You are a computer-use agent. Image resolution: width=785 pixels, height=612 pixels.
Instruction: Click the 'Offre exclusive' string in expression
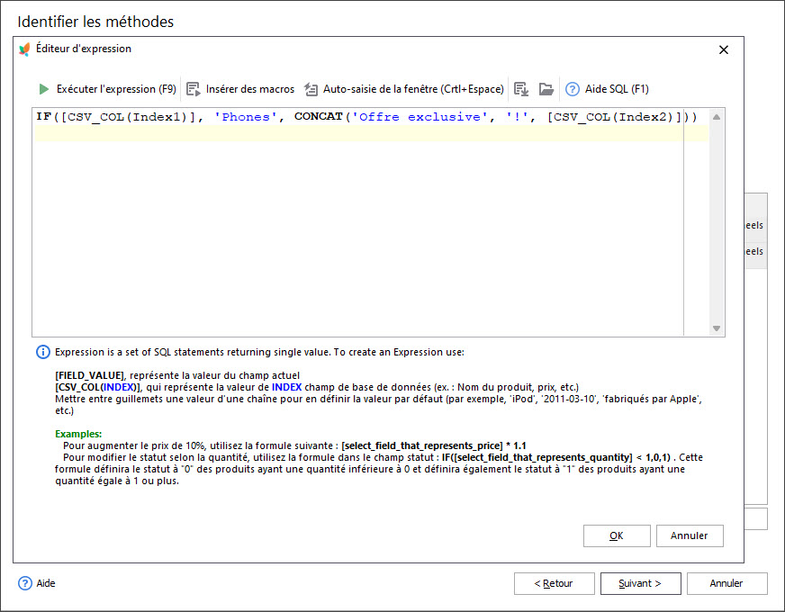pyautogui.click(x=420, y=117)
